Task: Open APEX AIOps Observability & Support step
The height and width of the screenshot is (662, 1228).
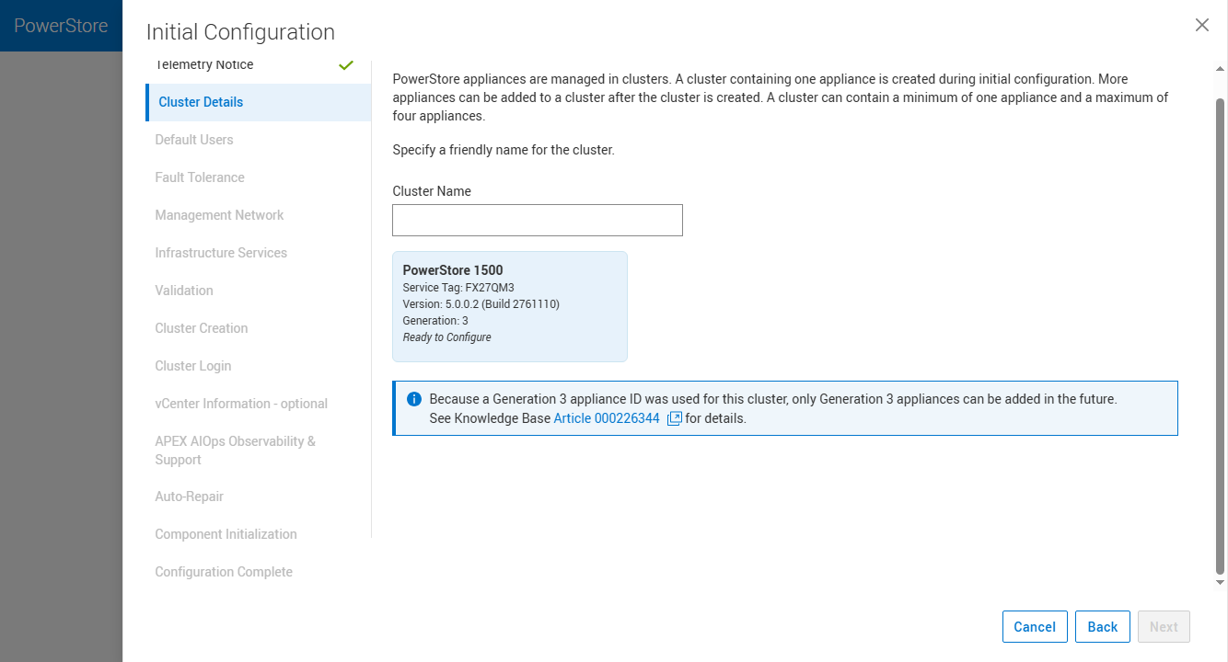Action: pos(235,451)
